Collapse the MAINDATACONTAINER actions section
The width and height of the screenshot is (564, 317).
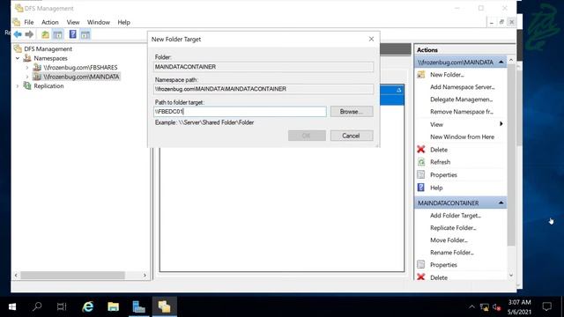point(501,203)
